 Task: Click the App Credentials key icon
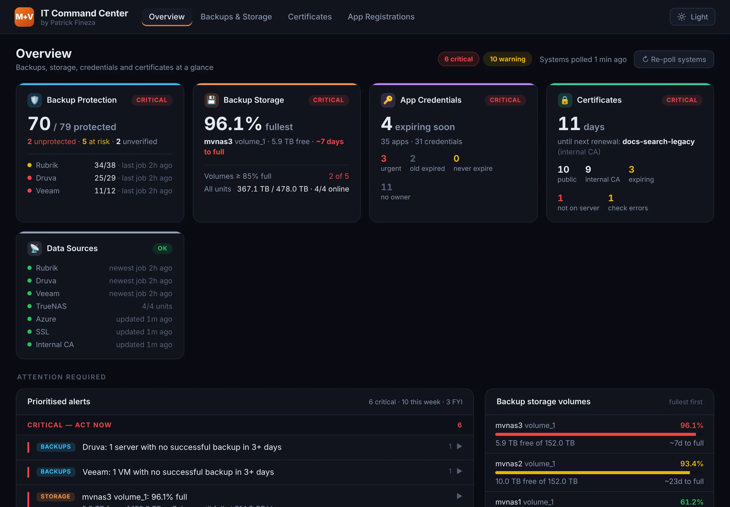(388, 100)
